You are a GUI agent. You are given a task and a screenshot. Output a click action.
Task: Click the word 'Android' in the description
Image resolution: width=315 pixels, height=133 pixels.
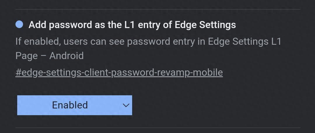click(66, 55)
